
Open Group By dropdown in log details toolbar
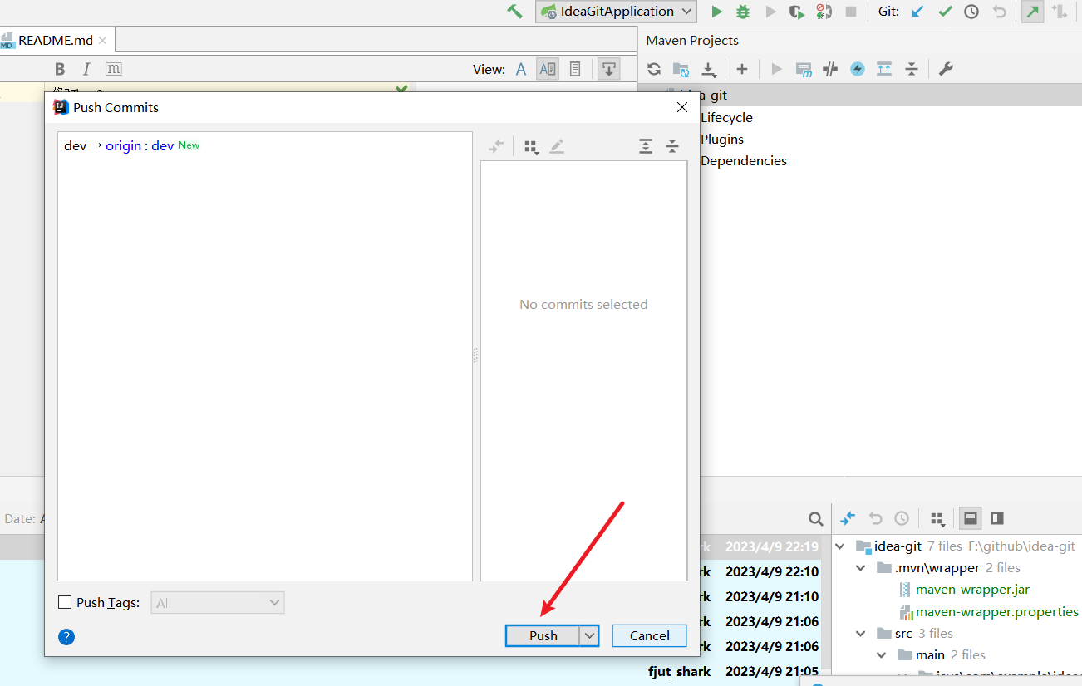(937, 519)
